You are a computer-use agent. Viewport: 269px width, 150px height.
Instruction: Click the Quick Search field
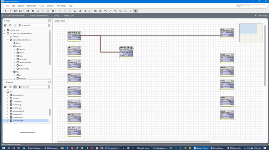(251, 6)
